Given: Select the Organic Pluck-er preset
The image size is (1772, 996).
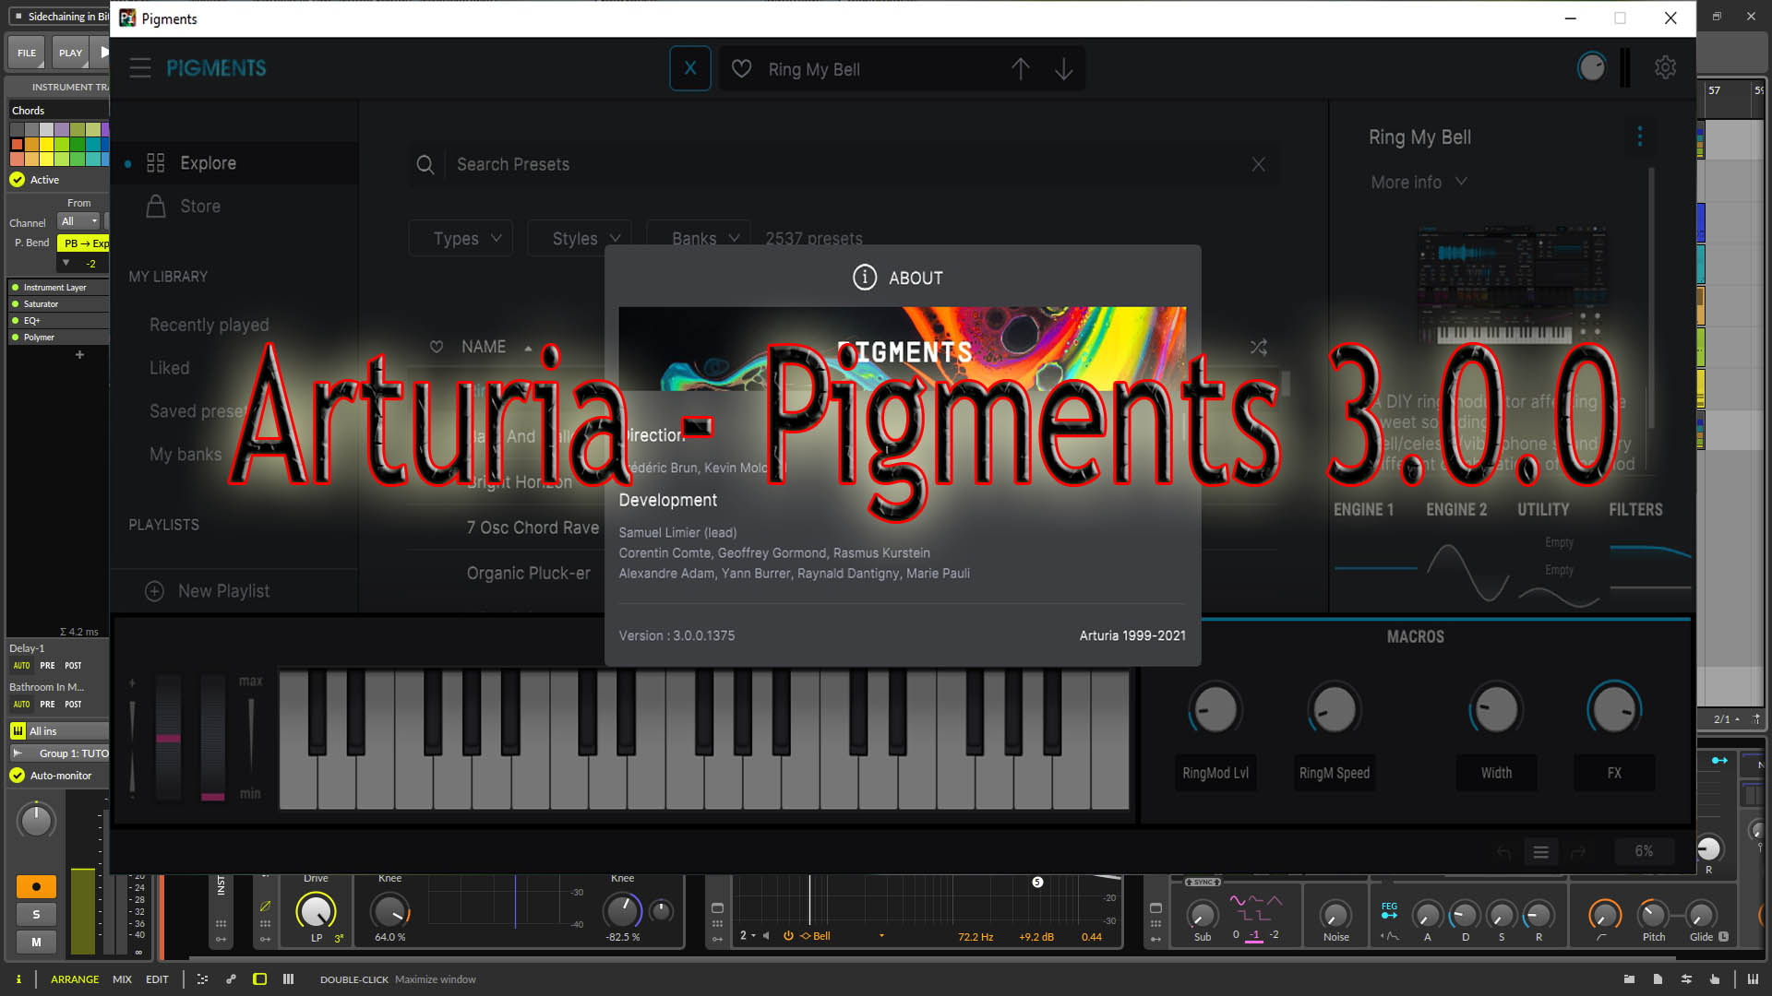Looking at the screenshot, I should tap(528, 574).
